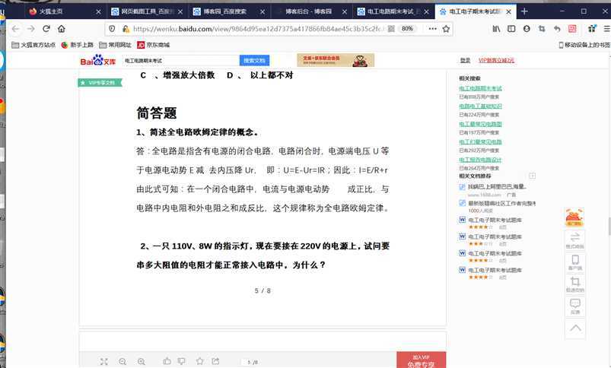Switch to the 博客后台 - 博客园 tab
This screenshot has width=611, height=368.
pos(311,11)
